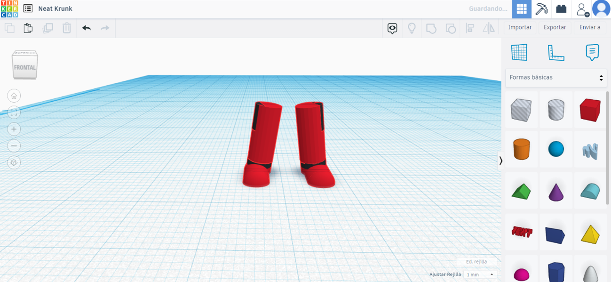This screenshot has width=611, height=282.
Task: Undo the last action
Action: 87,28
